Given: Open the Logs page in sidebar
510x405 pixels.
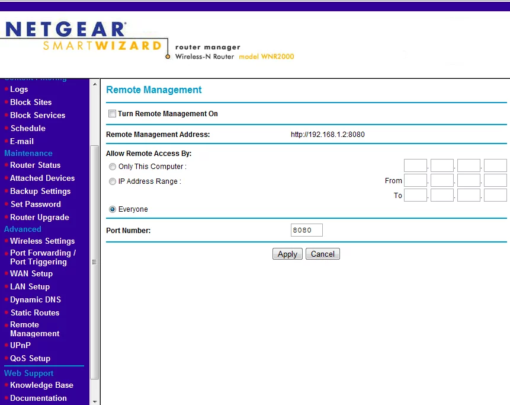Looking at the screenshot, I should (19, 89).
